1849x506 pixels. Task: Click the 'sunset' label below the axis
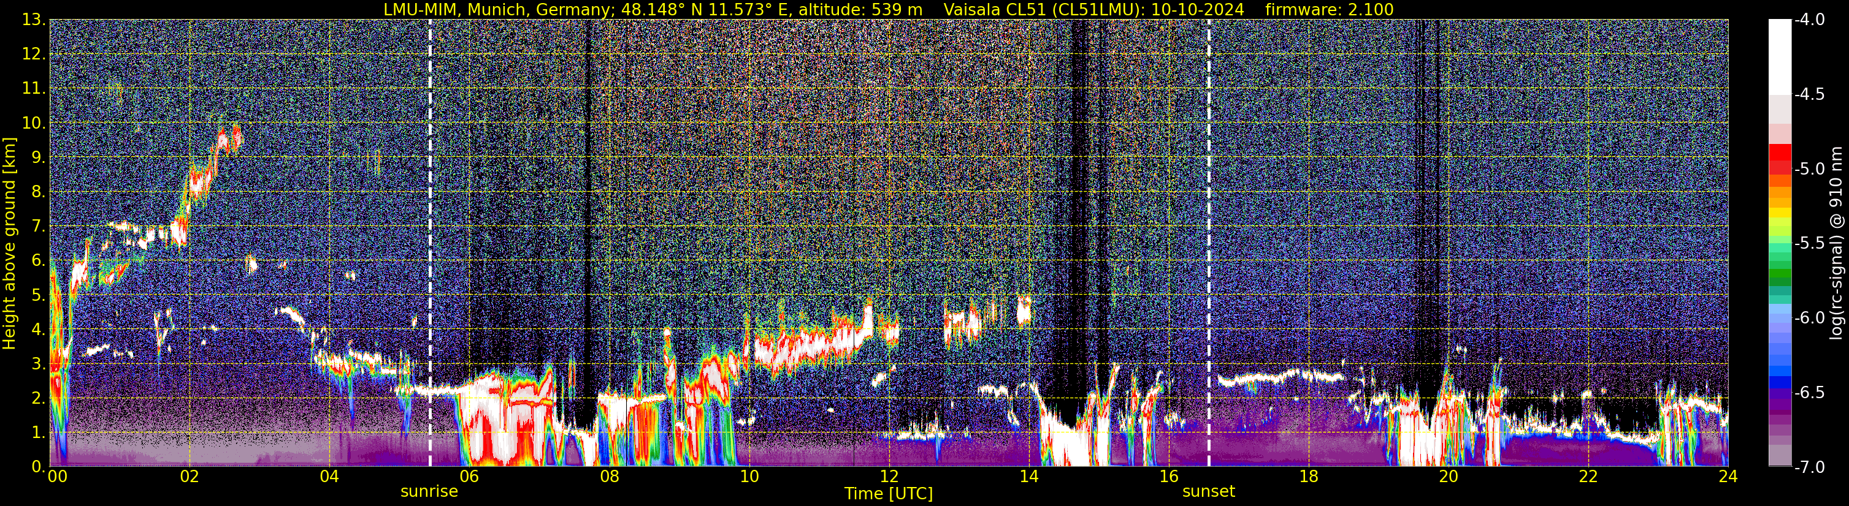click(x=1209, y=492)
